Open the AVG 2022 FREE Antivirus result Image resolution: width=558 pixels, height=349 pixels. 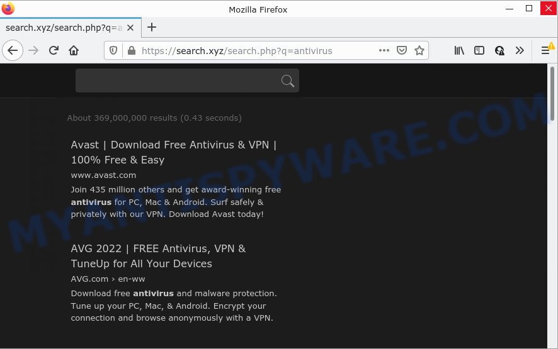158,256
